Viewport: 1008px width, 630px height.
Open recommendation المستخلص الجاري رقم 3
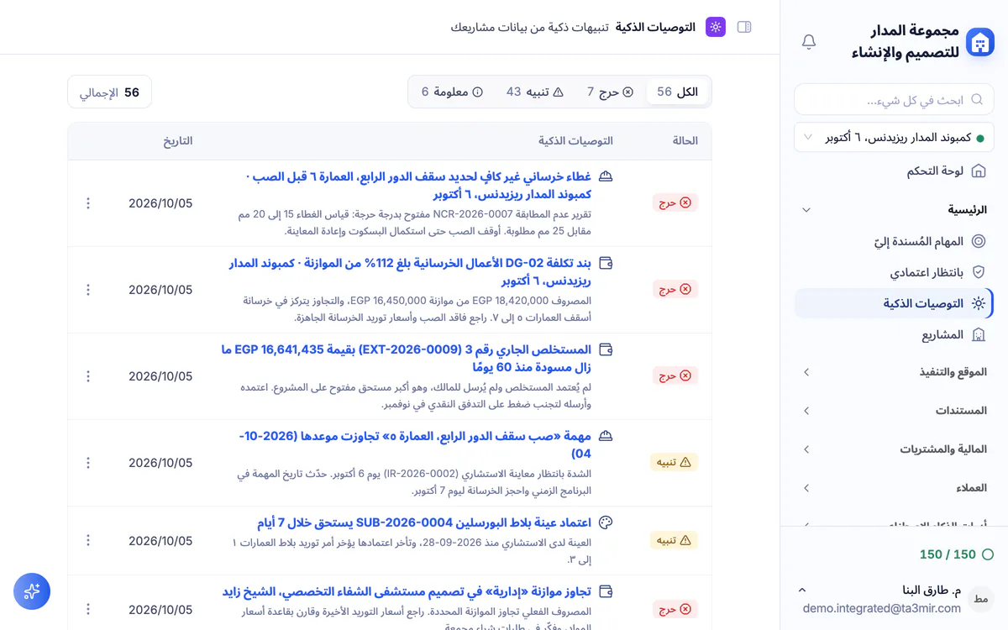(407, 359)
